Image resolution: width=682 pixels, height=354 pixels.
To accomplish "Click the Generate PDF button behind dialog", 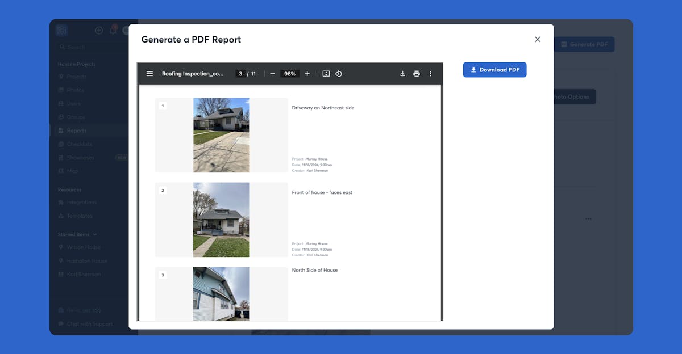I will 584,44.
